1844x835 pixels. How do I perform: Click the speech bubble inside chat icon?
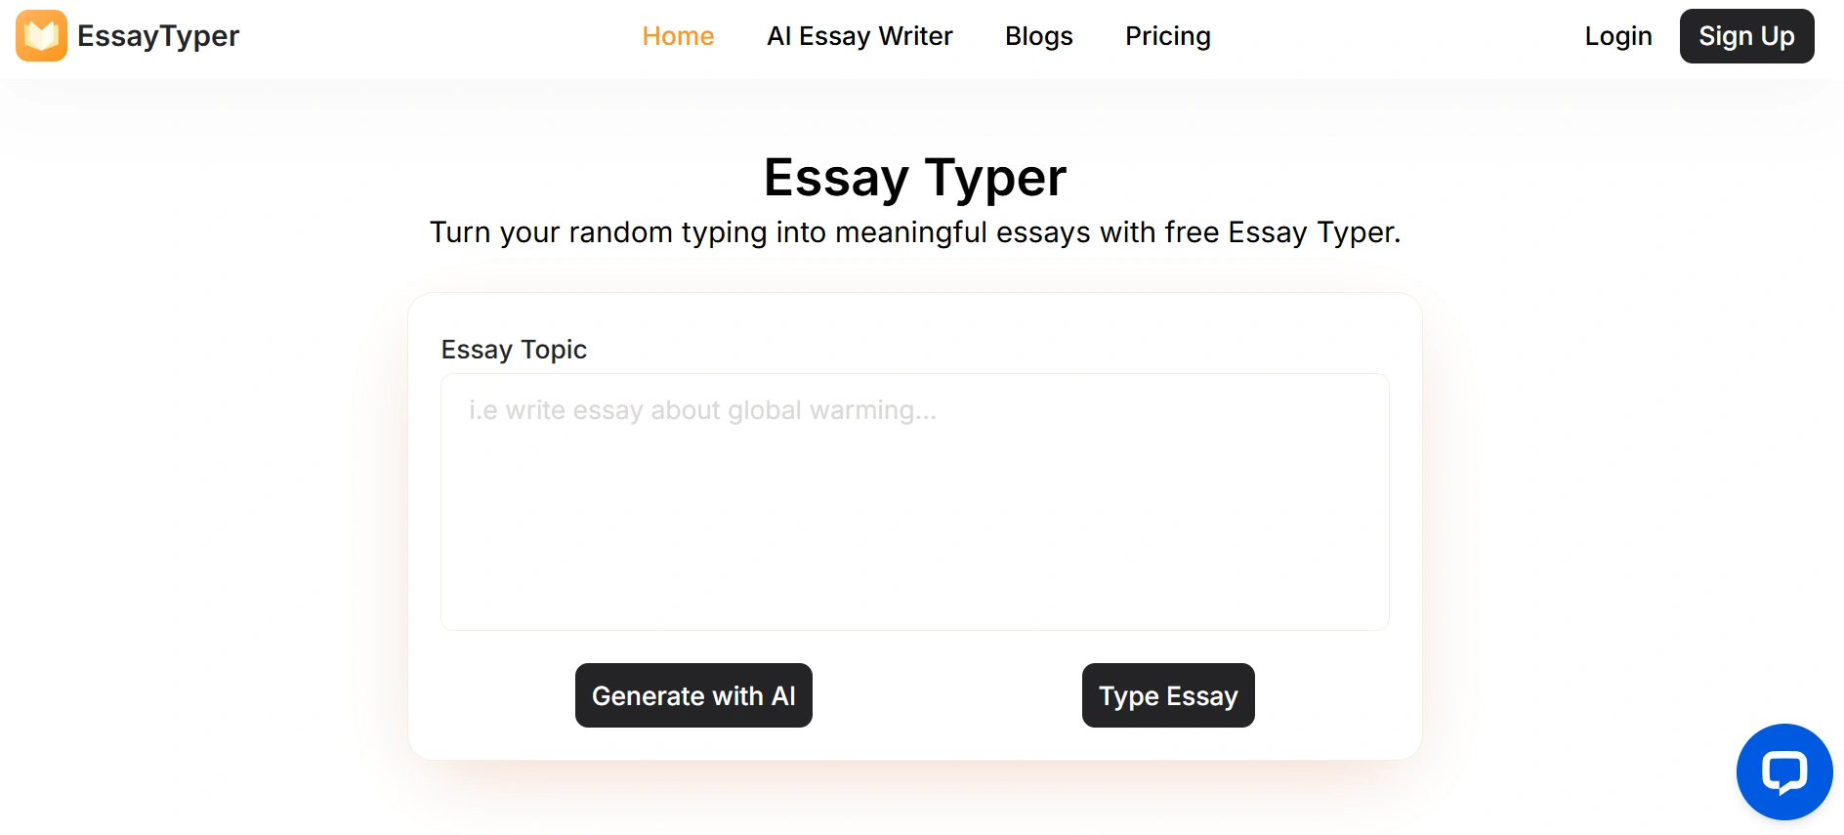pyautogui.click(x=1784, y=771)
